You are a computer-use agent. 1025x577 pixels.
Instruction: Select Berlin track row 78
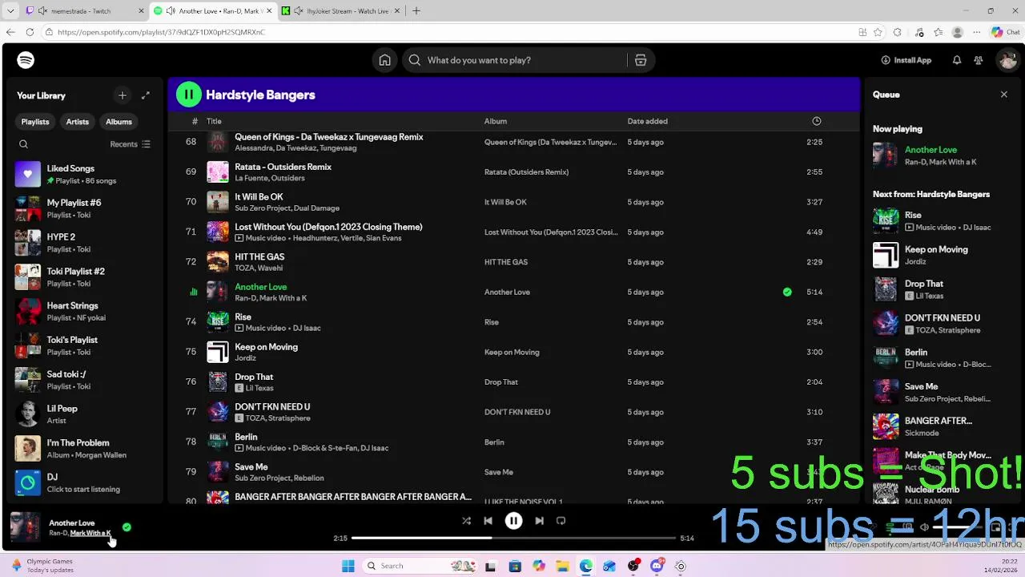click(514, 442)
